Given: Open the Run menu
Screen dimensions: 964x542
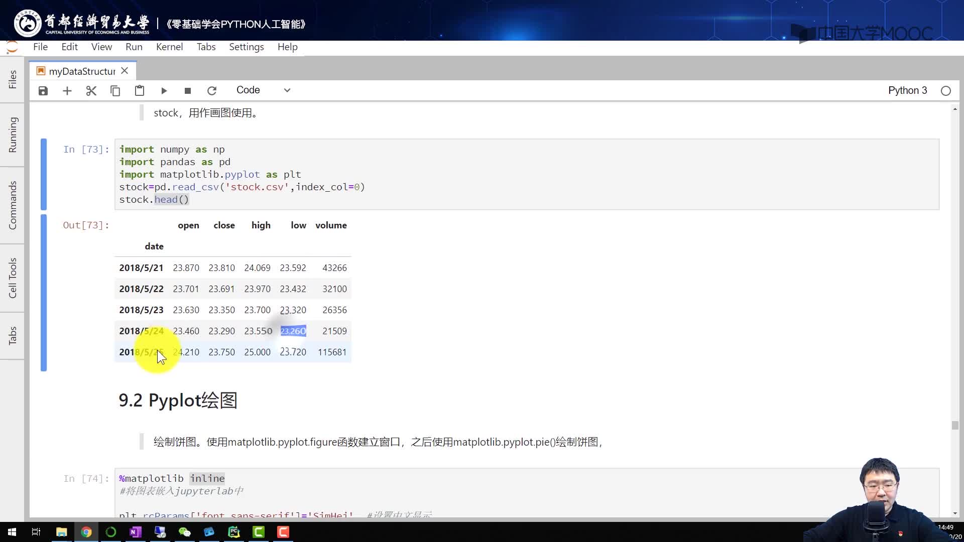Looking at the screenshot, I should point(134,47).
